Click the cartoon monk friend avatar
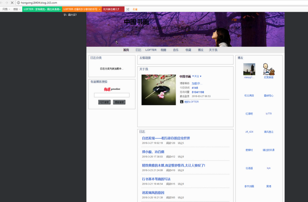 269,69
